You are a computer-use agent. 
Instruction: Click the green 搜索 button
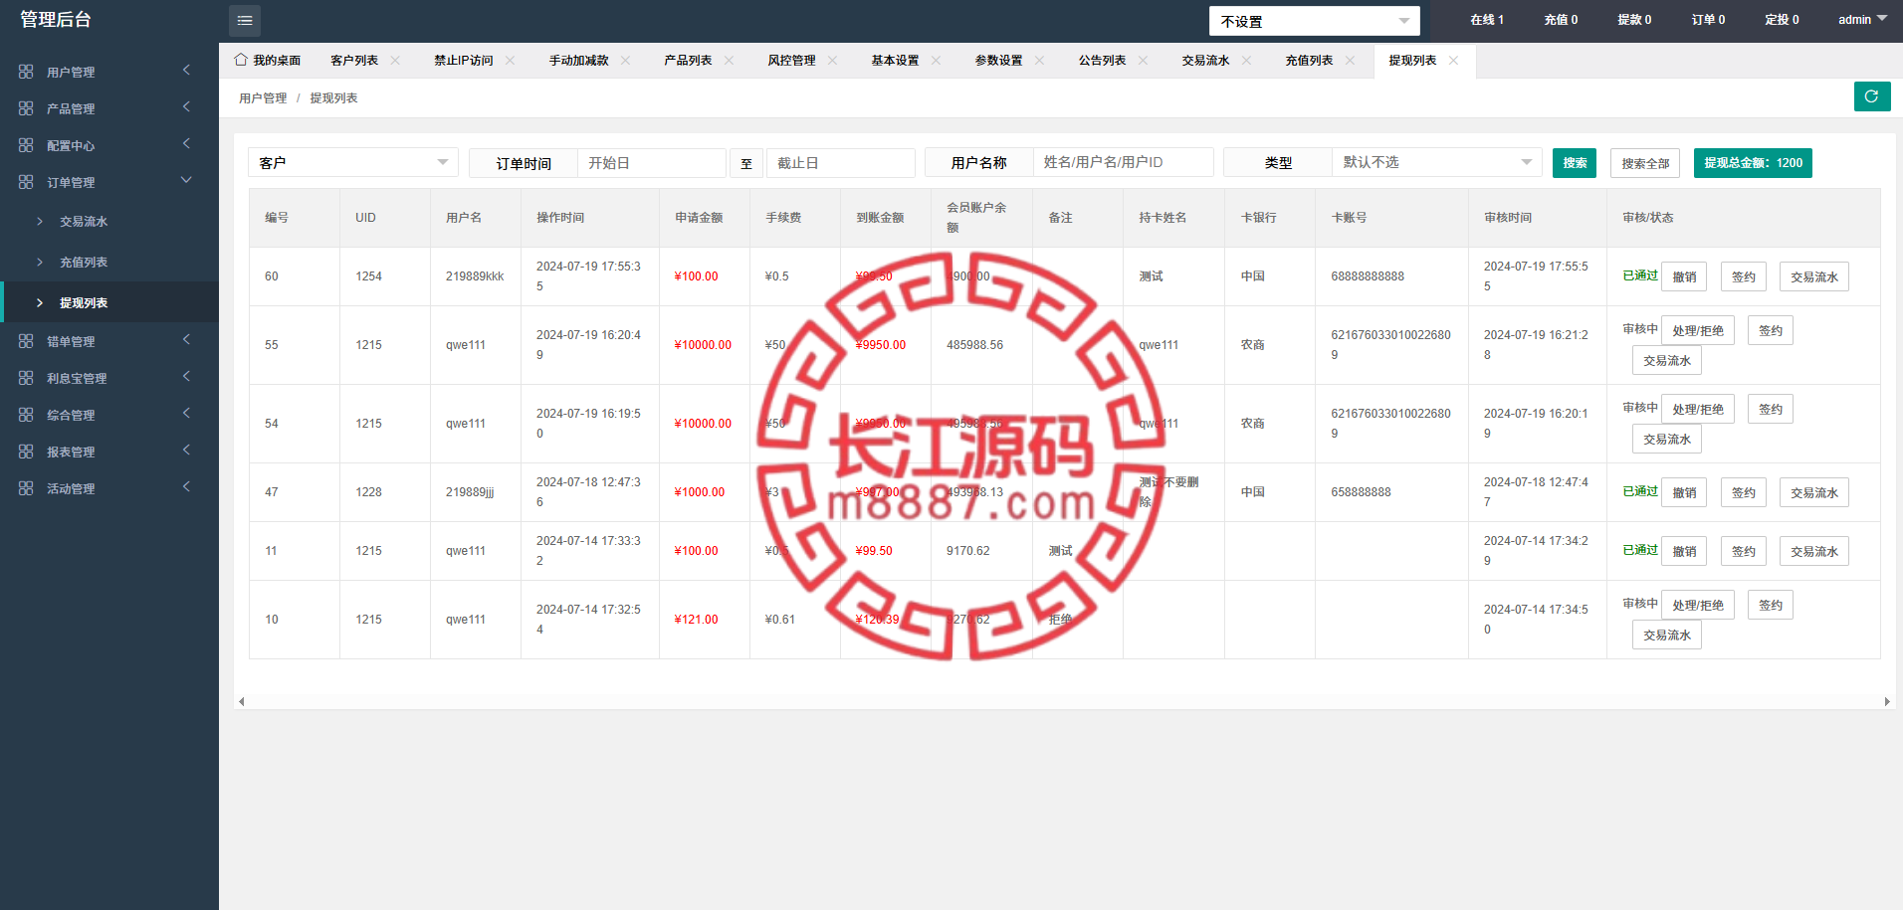click(x=1575, y=163)
